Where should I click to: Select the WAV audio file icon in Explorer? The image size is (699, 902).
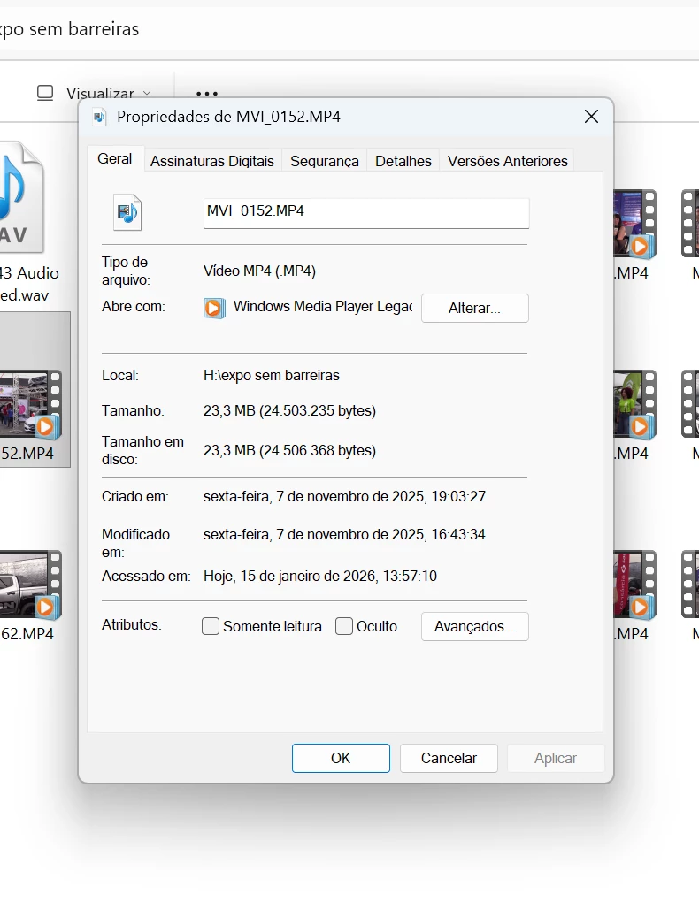click(x=21, y=197)
